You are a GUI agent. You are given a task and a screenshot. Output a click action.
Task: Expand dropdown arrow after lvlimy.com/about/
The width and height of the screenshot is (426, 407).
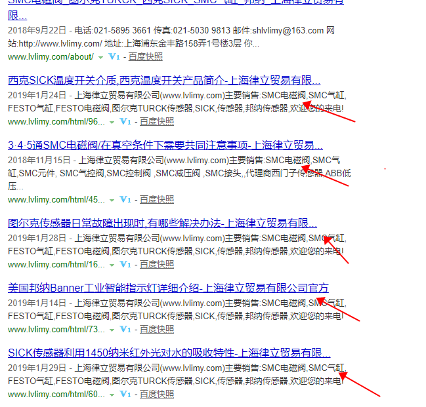pyautogui.click(x=100, y=58)
